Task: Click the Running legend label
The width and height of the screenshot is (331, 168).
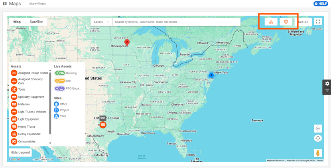Action: click(71, 73)
